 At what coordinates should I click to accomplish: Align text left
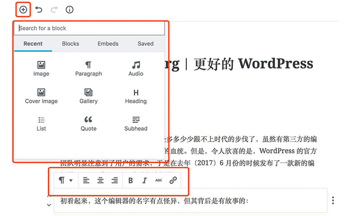coord(86,180)
